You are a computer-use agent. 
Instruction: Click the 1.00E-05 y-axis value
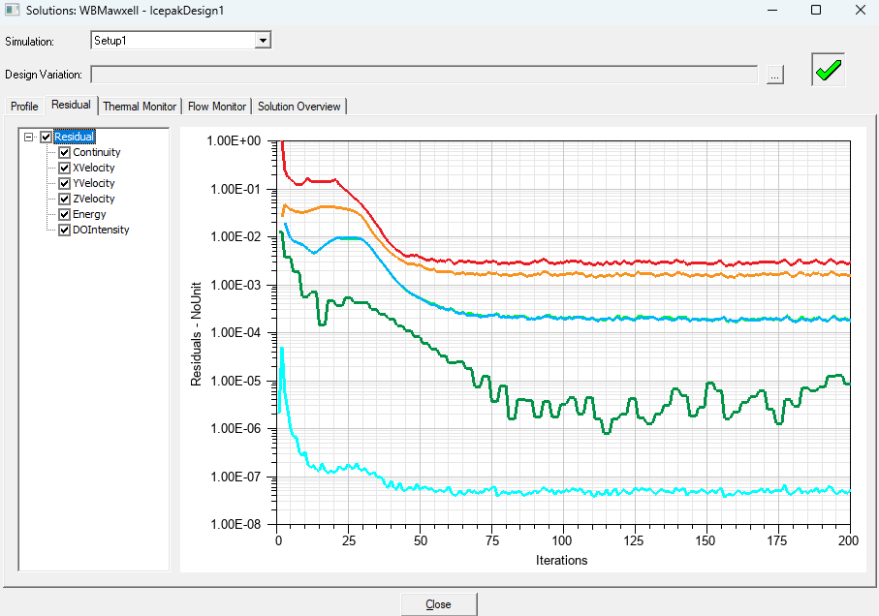coord(235,381)
